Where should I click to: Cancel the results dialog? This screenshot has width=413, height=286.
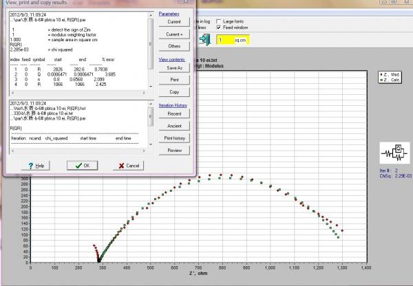[x=128, y=166]
